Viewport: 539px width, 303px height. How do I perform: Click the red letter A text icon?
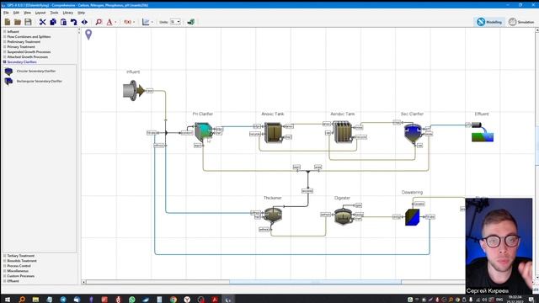click(x=109, y=22)
